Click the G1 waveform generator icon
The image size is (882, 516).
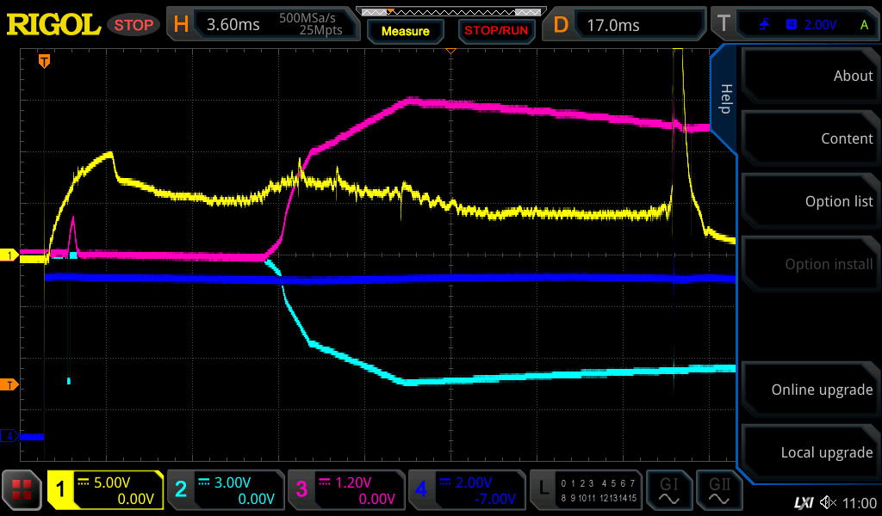click(668, 490)
